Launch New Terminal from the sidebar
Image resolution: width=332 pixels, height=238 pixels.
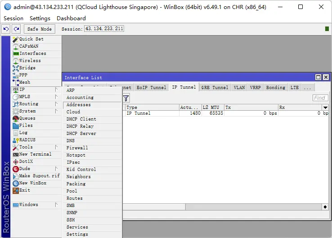tap(35, 154)
